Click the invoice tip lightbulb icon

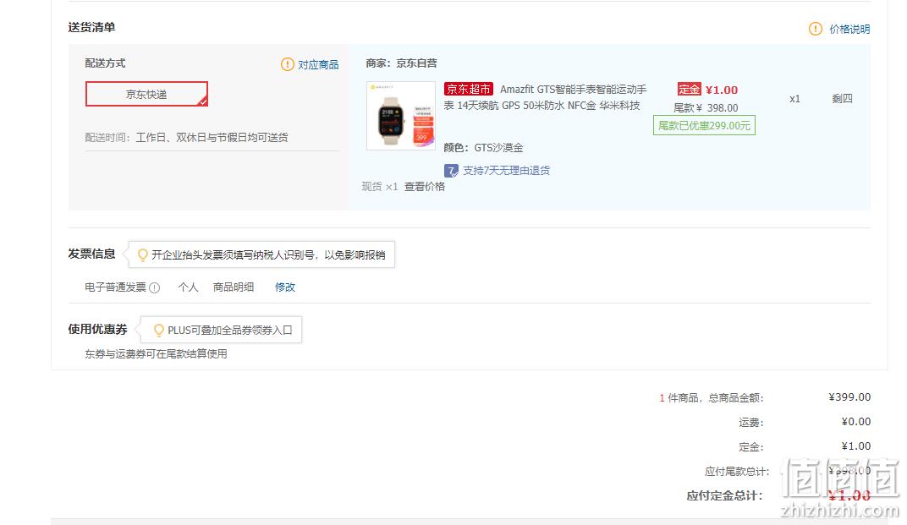click(142, 255)
